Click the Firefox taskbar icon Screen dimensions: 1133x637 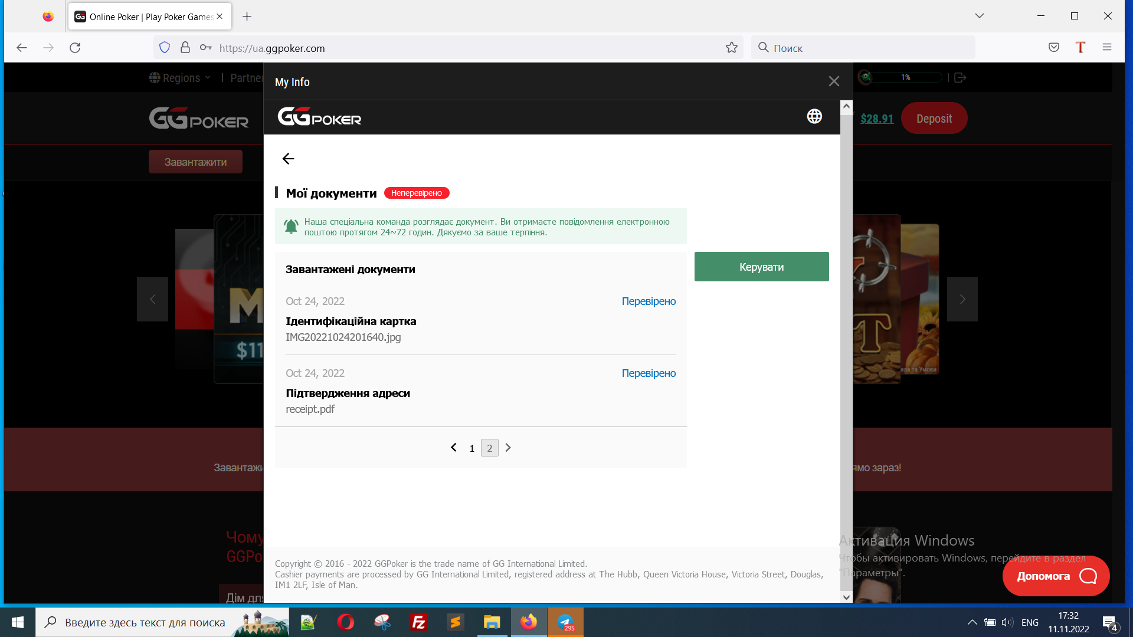tap(529, 622)
